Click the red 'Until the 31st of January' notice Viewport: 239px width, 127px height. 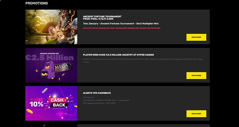coord(122,28)
